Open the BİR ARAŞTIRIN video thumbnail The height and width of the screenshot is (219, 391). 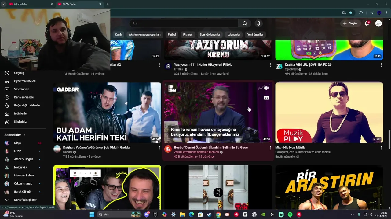329,188
